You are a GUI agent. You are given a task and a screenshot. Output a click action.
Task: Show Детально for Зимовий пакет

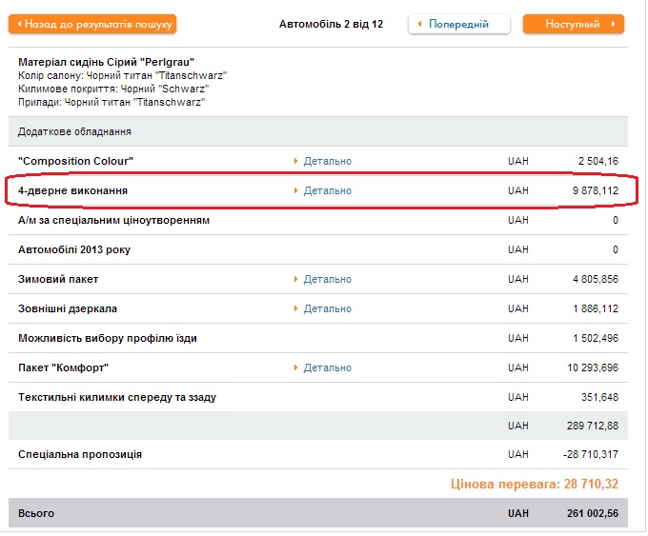[327, 279]
